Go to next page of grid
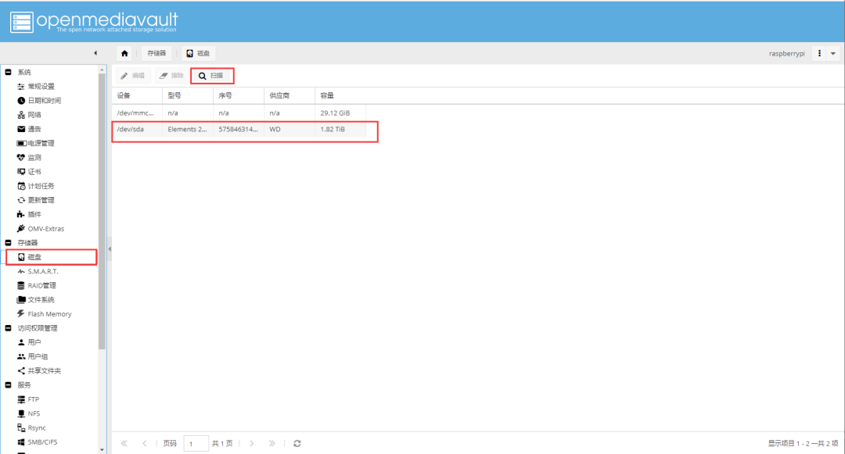This screenshot has height=454, width=845. point(252,443)
